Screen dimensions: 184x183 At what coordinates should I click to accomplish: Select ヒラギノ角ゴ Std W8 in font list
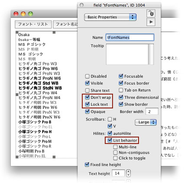(39, 83)
